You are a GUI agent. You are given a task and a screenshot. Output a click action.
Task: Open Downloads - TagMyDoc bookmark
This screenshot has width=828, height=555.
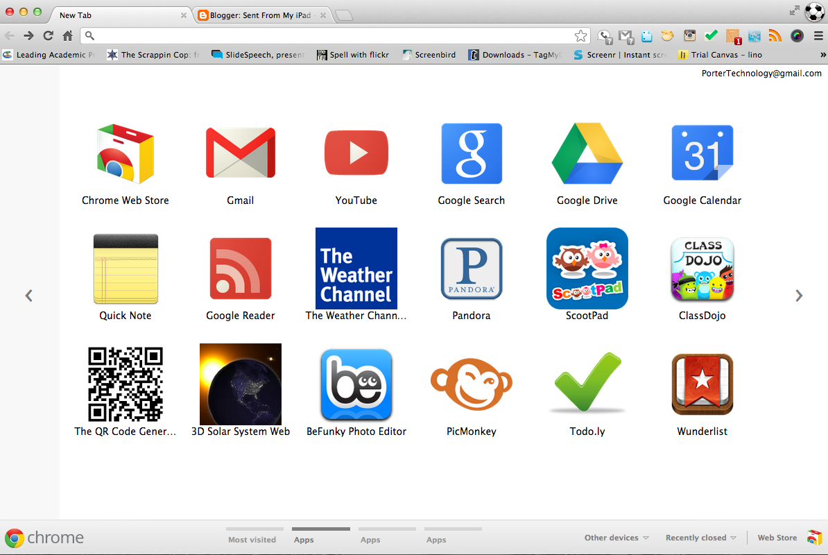515,54
